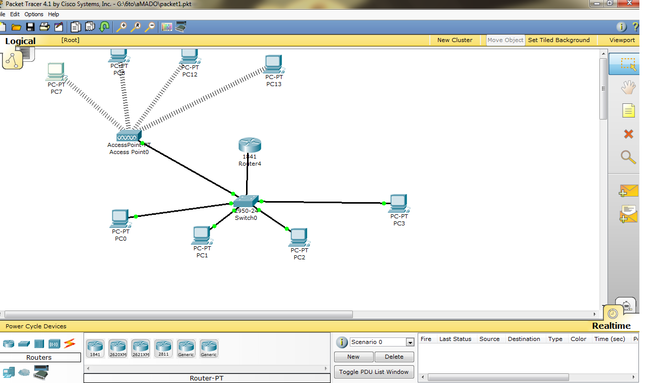Screen dimensions: 645x383
Task: Click the green Undo toolbar arrow
Action: click(x=104, y=26)
